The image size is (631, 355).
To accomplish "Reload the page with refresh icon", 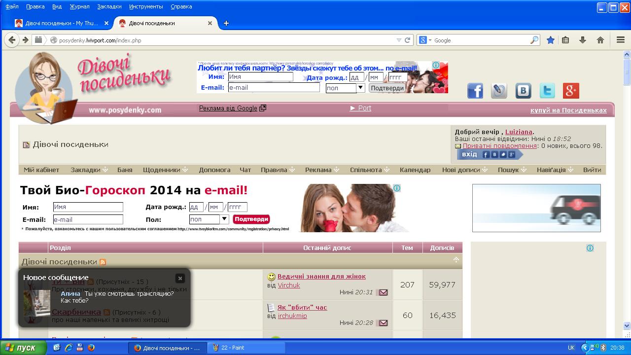I will [x=408, y=40].
